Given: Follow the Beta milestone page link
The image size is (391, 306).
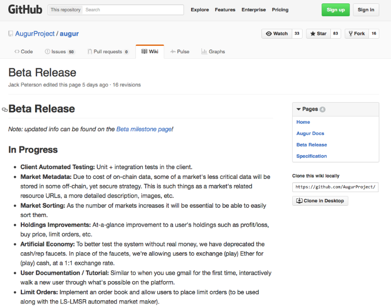Looking at the screenshot, I should [x=144, y=129].
